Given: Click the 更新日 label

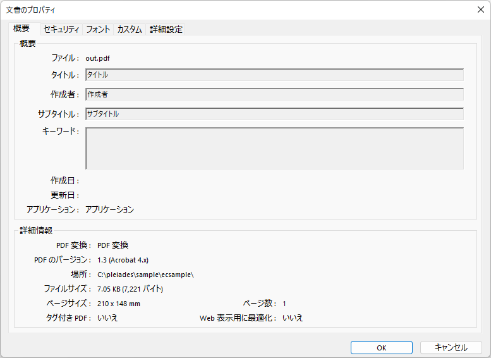Looking at the screenshot, I should click(x=65, y=195).
